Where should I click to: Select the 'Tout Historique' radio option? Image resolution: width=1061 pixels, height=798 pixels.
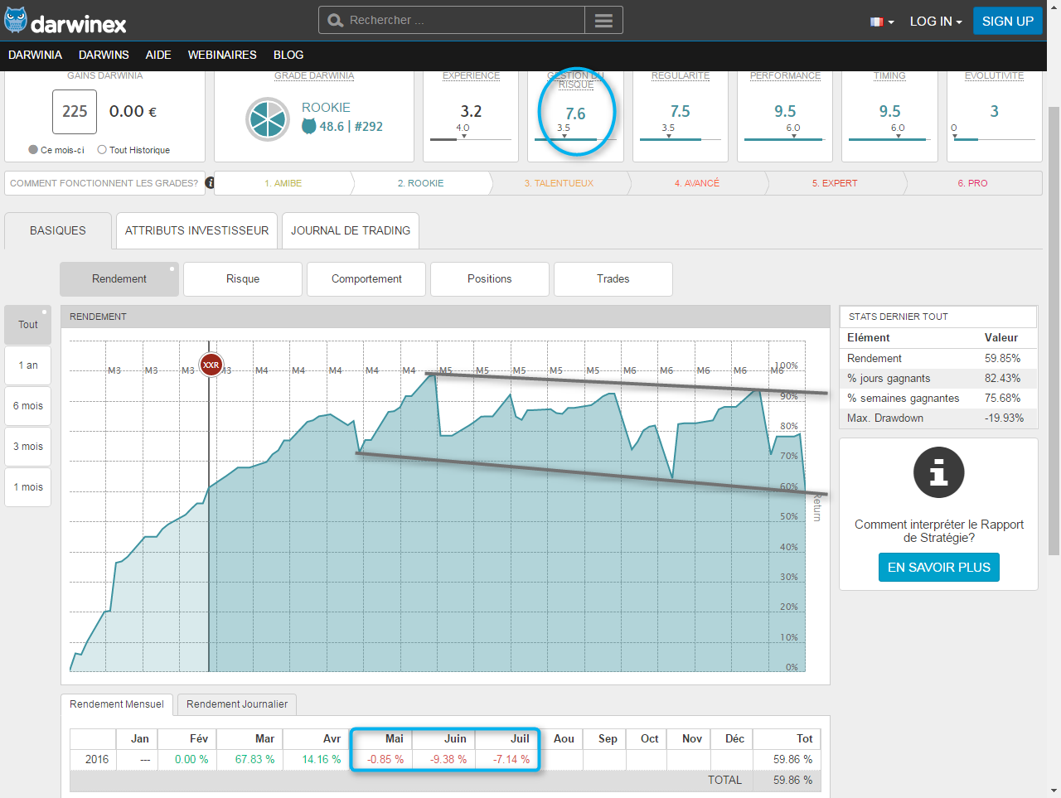102,150
